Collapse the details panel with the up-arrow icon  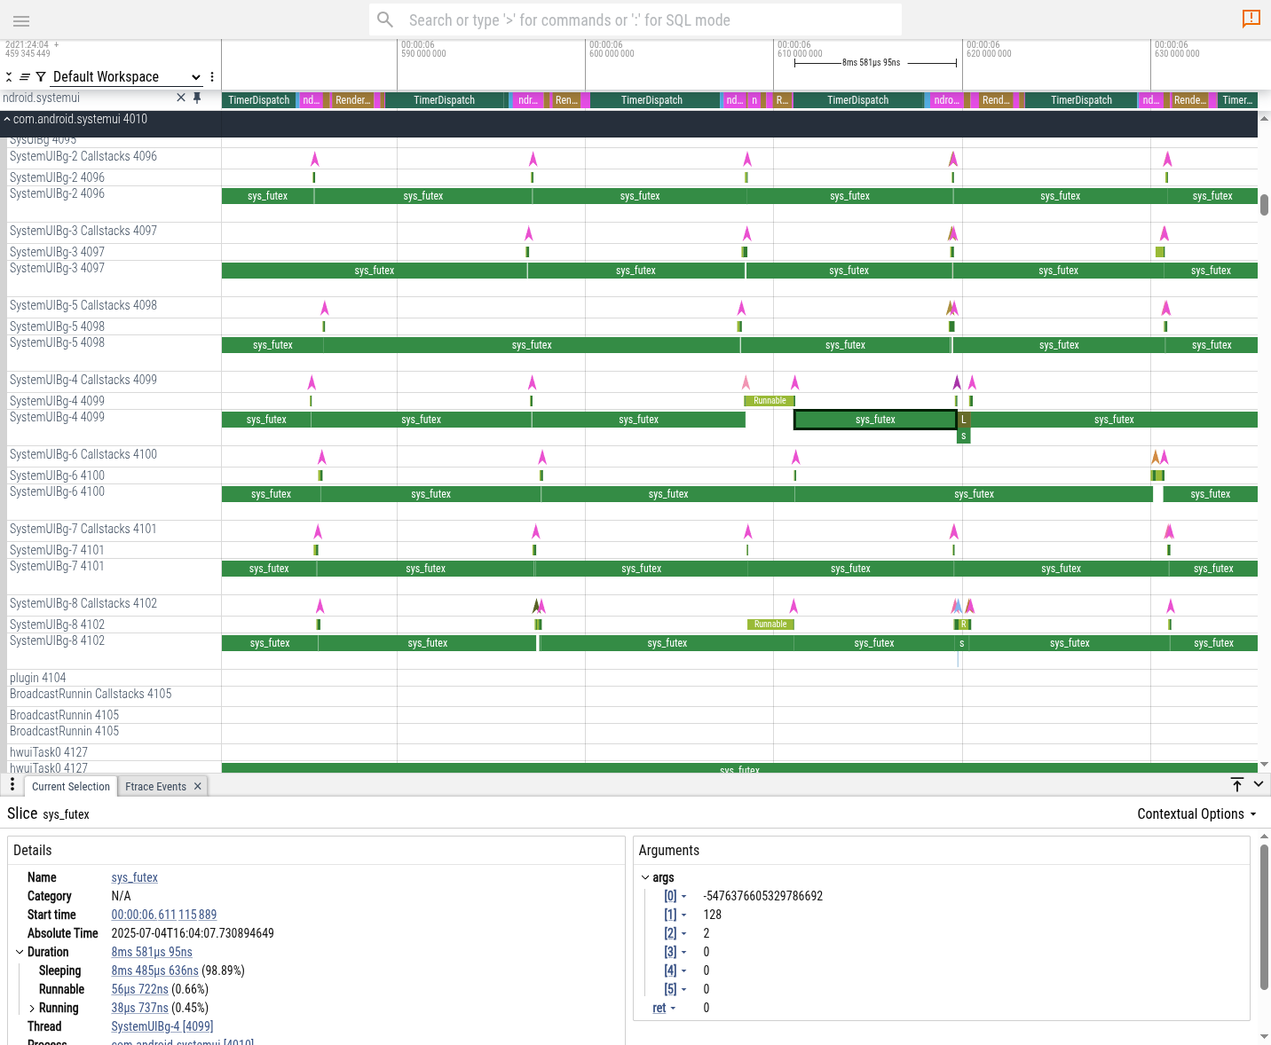pyautogui.click(x=1236, y=784)
